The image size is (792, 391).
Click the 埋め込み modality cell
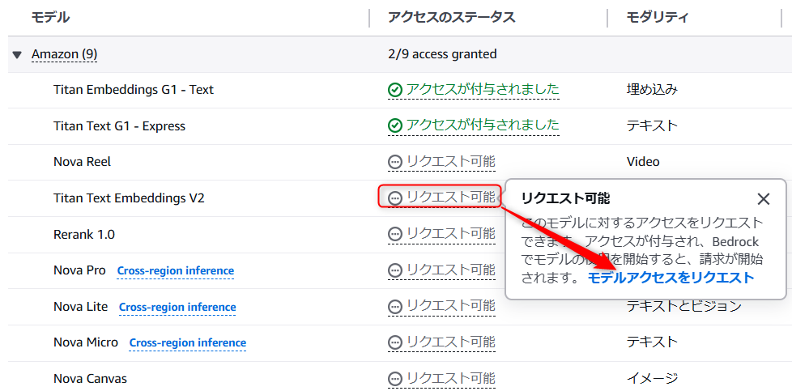pos(652,90)
